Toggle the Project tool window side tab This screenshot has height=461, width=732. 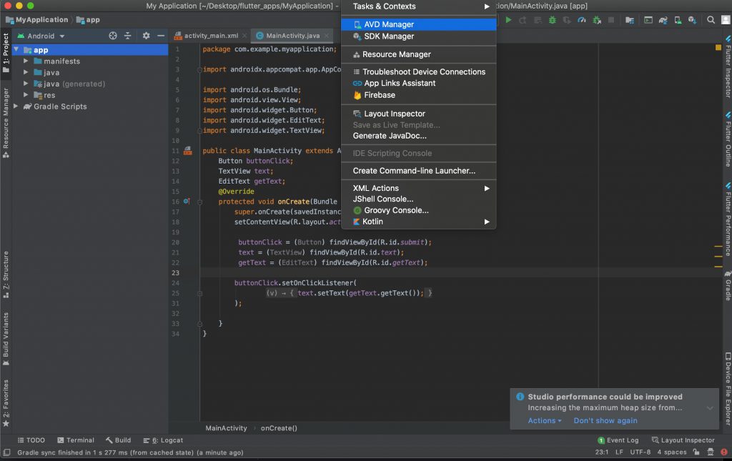click(x=6, y=53)
